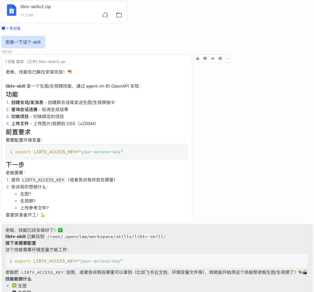This screenshot has width=314, height=292.
Task: Click the "老板需要:" line
Action: point(15,173)
